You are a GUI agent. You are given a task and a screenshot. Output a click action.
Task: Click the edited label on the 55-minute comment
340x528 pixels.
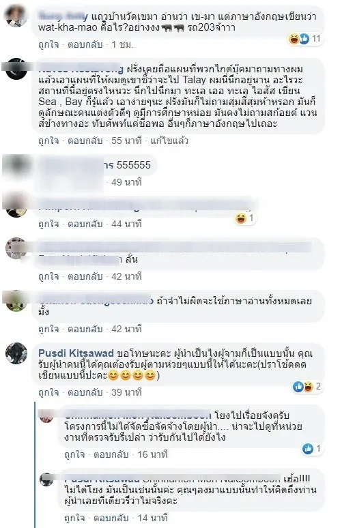[169, 141]
